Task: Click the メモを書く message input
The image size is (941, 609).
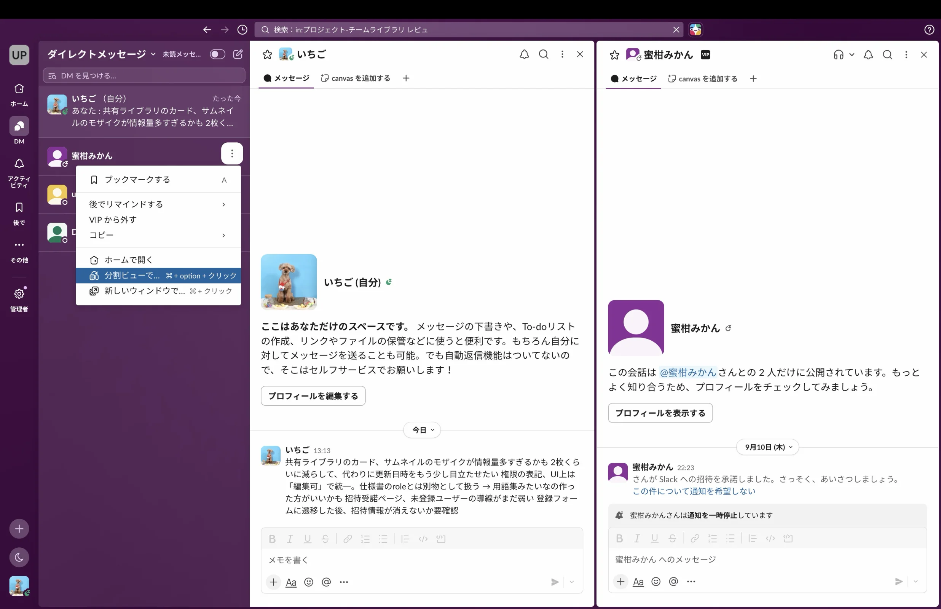Action: (x=422, y=560)
